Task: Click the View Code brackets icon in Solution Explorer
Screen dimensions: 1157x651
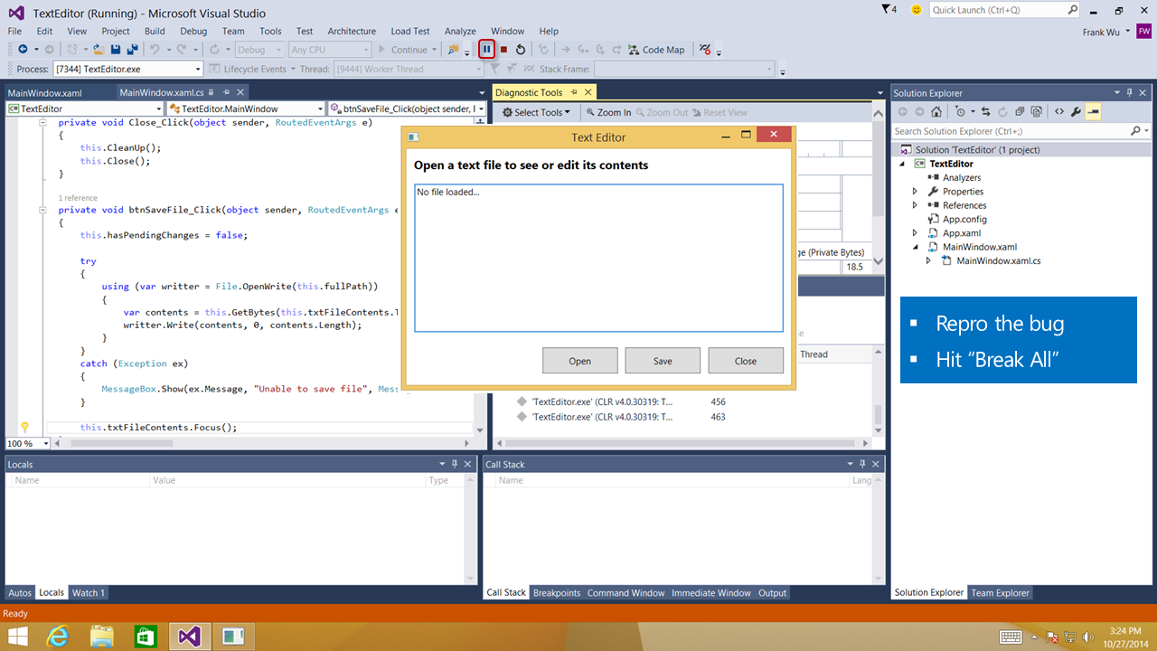Action: (x=1058, y=112)
